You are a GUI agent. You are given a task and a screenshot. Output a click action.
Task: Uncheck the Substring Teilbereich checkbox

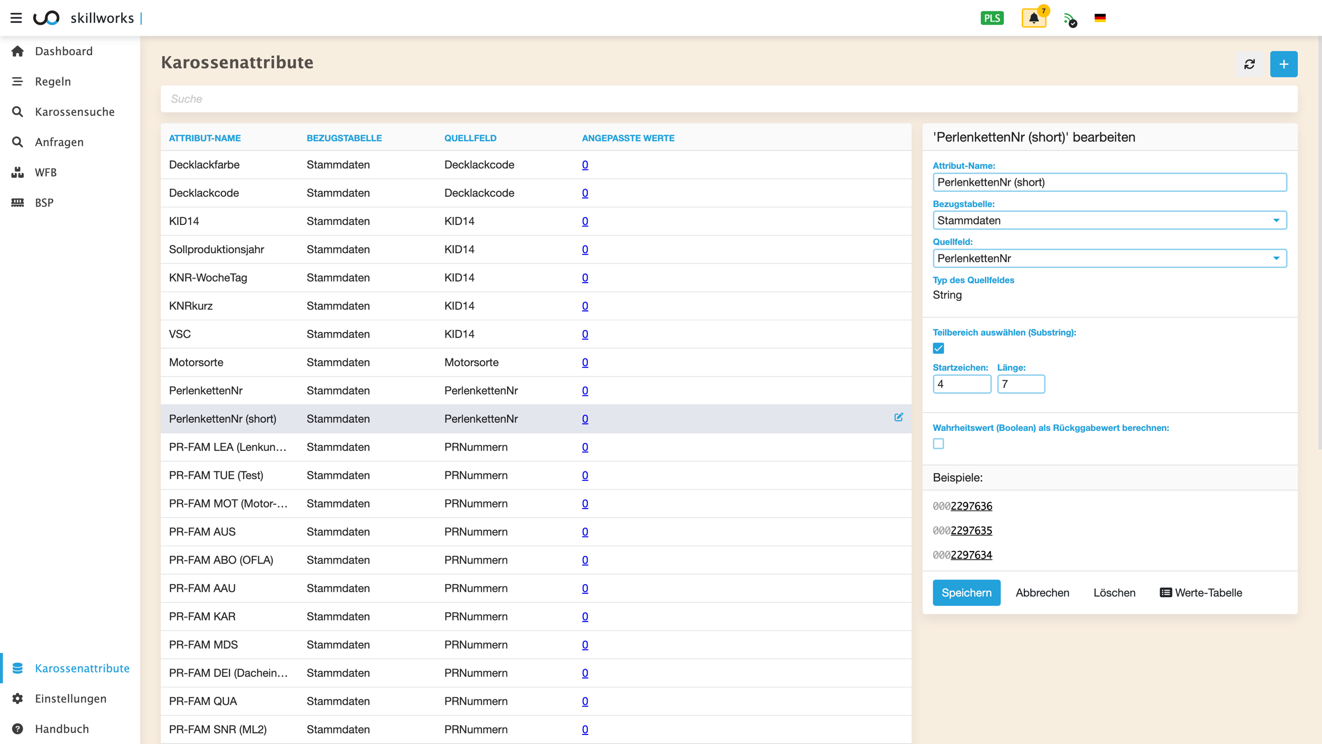click(x=938, y=348)
